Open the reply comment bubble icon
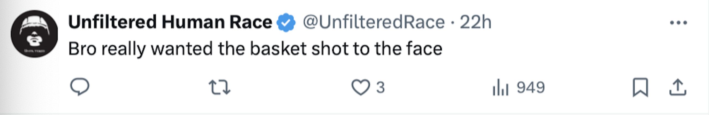Image resolution: width=709 pixels, height=115 pixels. coord(80,87)
